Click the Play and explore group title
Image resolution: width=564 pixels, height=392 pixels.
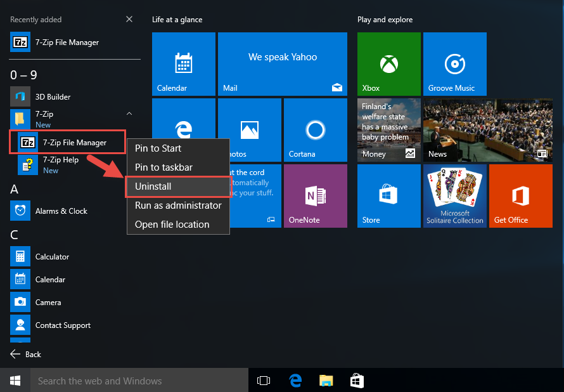click(x=385, y=20)
